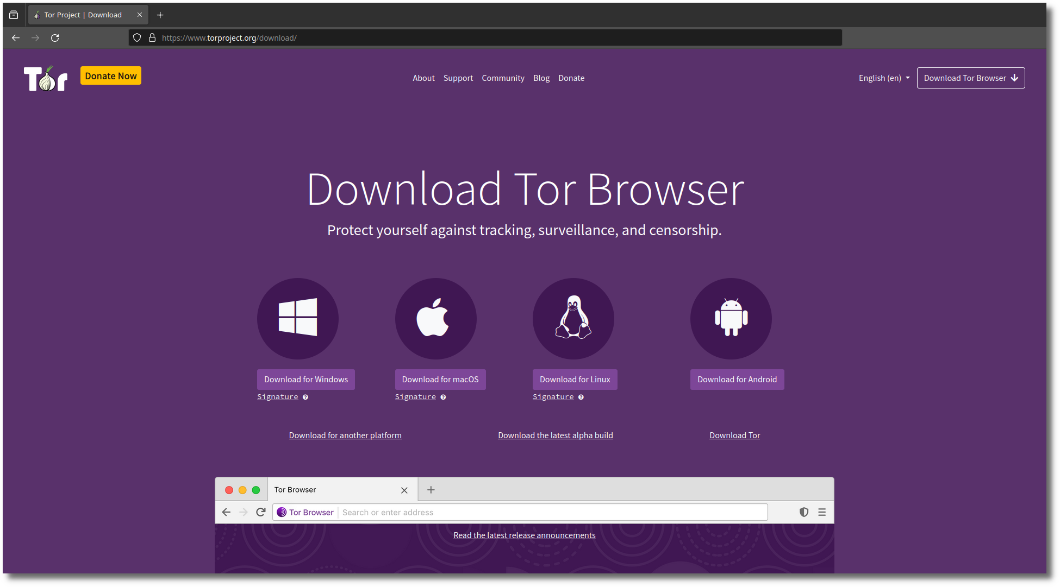Open the Support menu item

pyautogui.click(x=458, y=78)
